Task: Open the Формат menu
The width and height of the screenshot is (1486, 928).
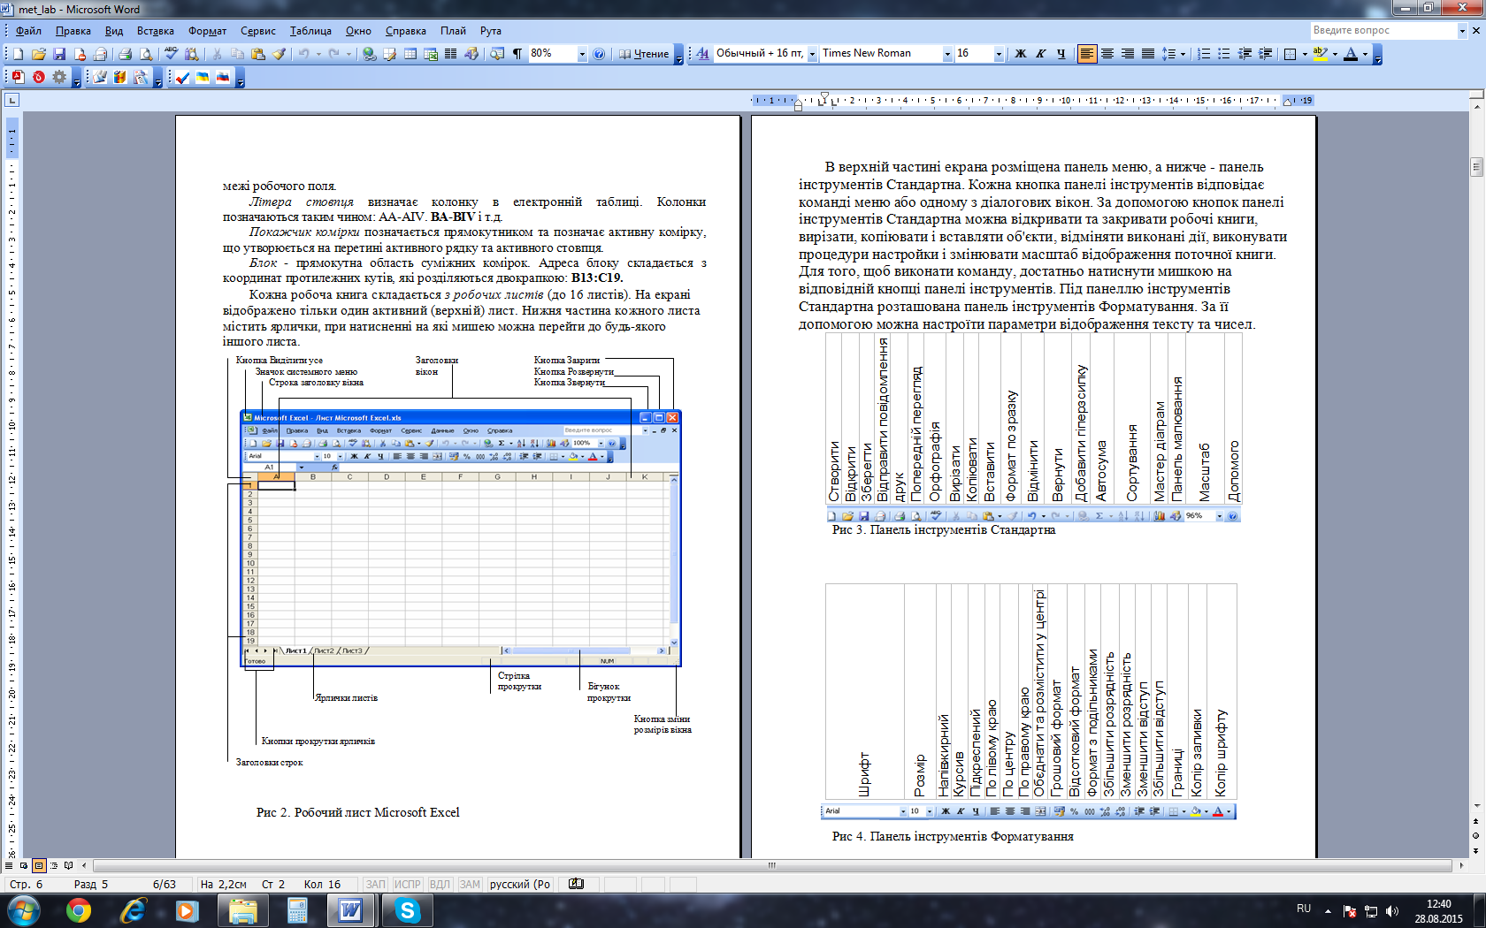Action: 207,31
